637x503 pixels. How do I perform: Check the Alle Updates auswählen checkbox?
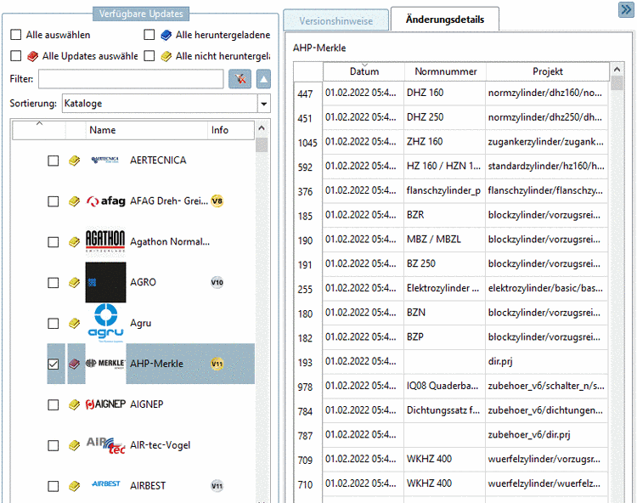(x=16, y=56)
